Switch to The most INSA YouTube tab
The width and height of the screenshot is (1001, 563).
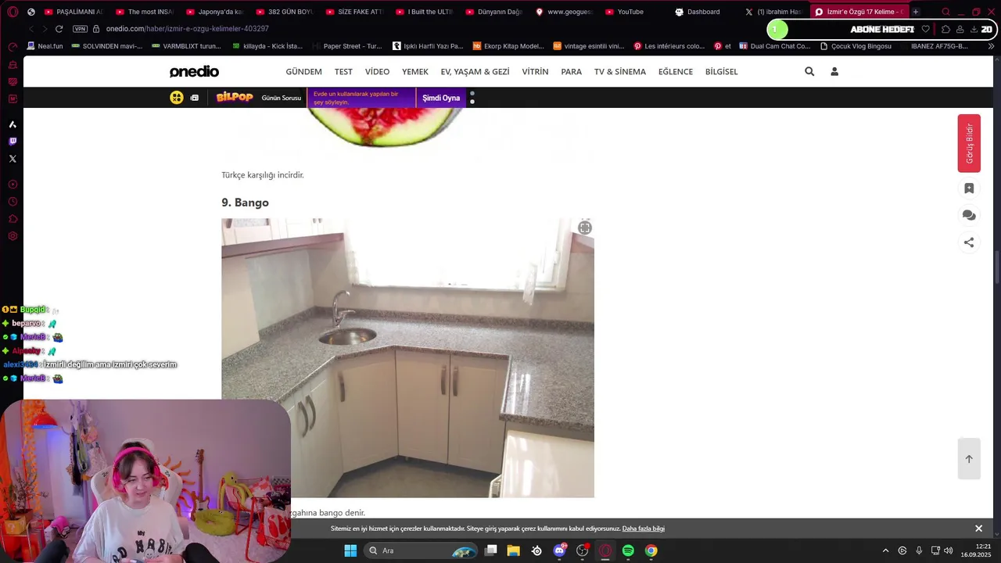point(144,12)
